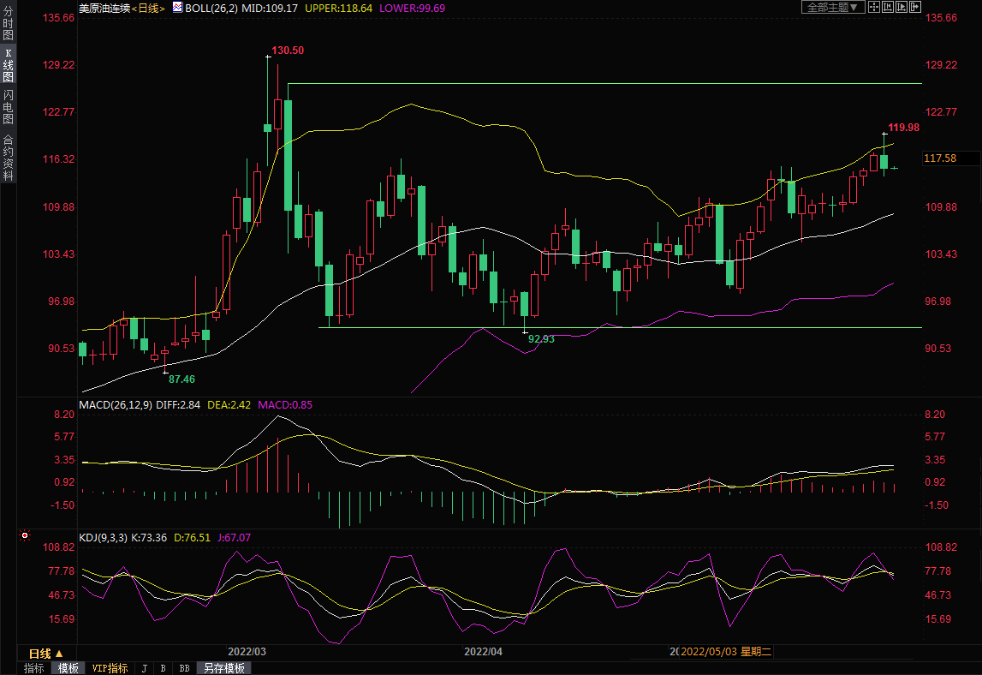Click the BOLL indicator chart icon

(177, 7)
